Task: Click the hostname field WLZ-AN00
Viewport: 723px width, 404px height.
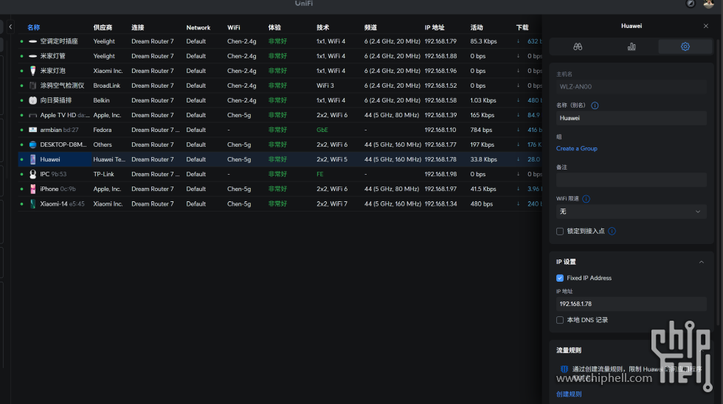Action: coord(632,86)
